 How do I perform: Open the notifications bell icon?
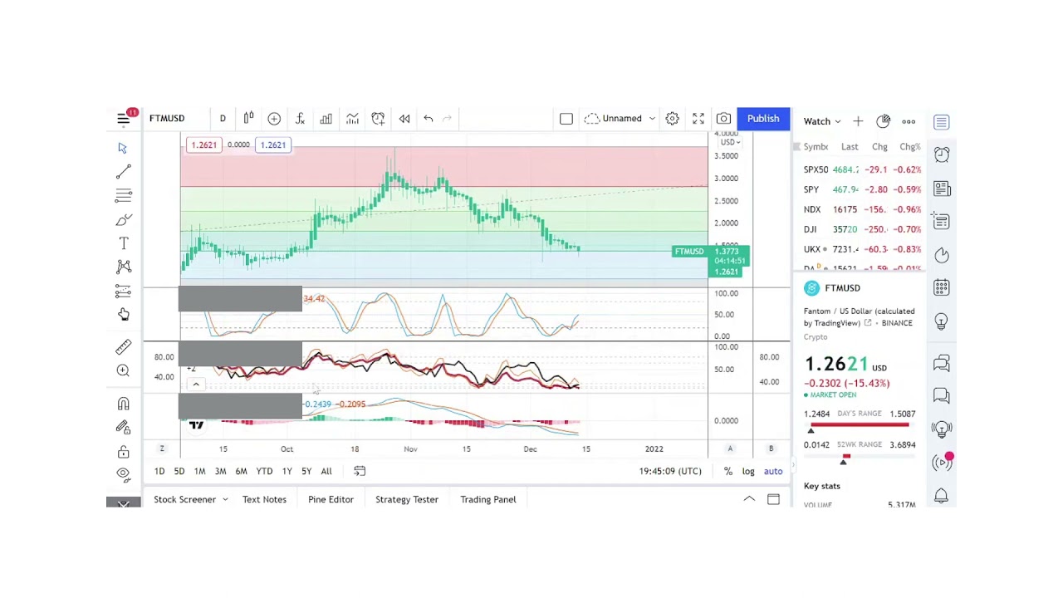[942, 496]
